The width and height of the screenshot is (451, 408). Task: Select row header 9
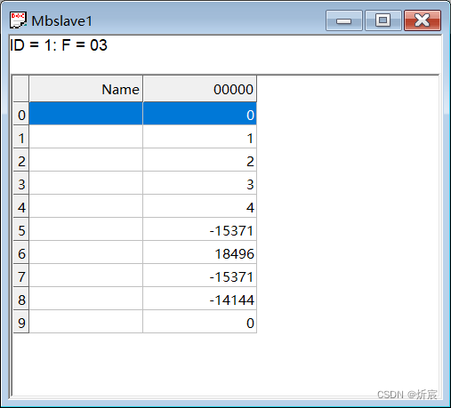coord(21,322)
